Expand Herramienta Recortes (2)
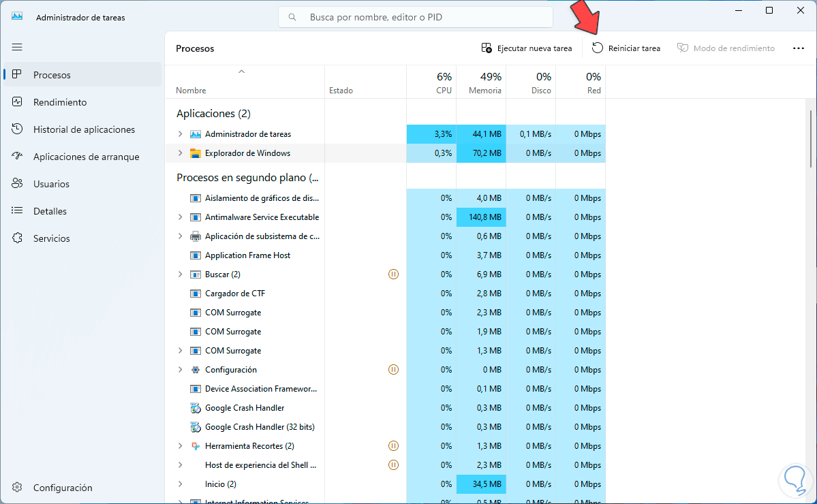This screenshot has height=504, width=817. click(181, 445)
